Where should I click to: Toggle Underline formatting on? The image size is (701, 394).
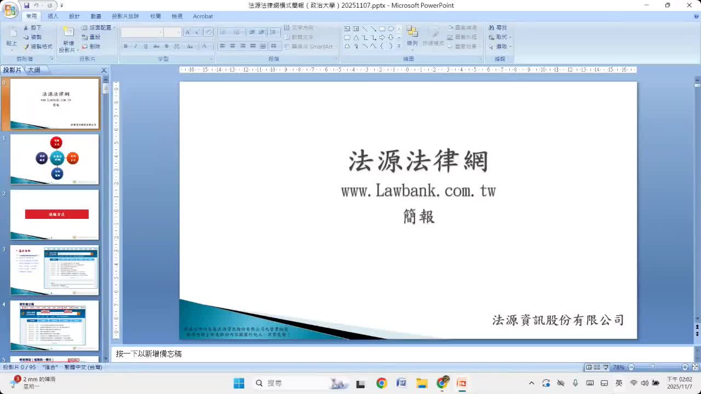(145, 46)
